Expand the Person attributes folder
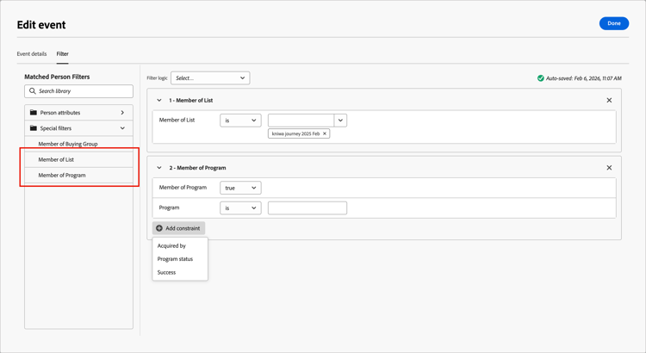The width and height of the screenshot is (646, 353). (122, 113)
